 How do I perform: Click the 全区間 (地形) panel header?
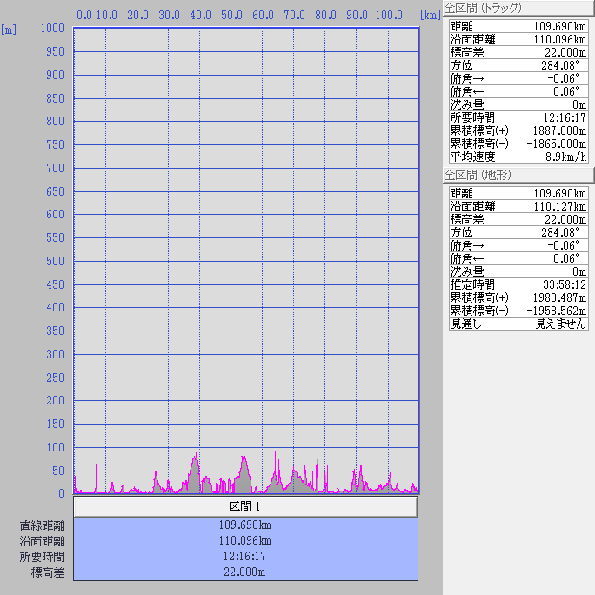click(x=518, y=175)
